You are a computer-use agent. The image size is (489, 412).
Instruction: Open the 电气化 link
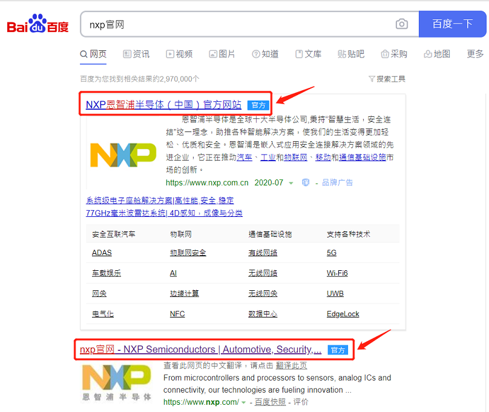point(103,314)
